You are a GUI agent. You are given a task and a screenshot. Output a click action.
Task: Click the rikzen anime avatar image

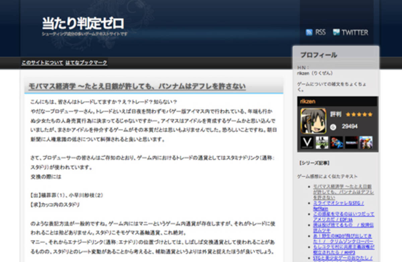pyautogui.click(x=313, y=121)
